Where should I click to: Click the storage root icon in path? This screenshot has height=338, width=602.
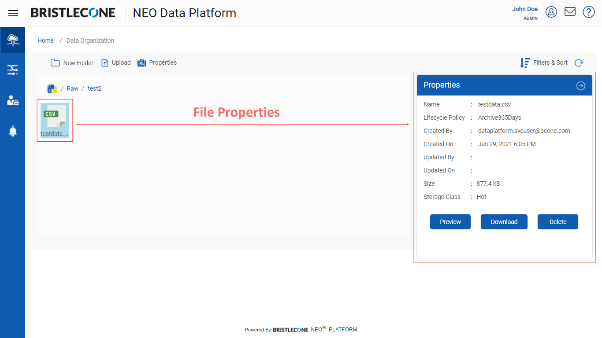[x=52, y=88]
